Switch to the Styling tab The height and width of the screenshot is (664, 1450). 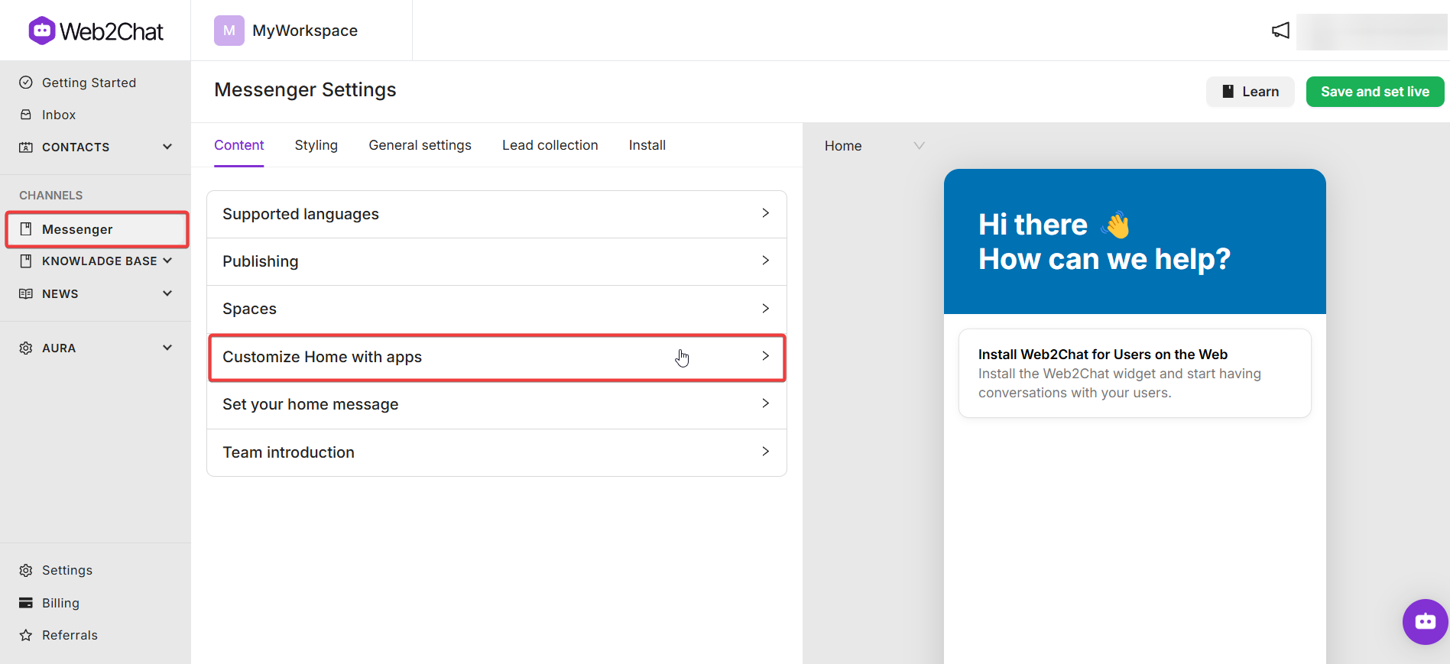pyautogui.click(x=316, y=145)
